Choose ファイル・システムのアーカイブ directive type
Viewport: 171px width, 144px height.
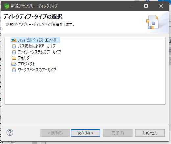point(39,52)
